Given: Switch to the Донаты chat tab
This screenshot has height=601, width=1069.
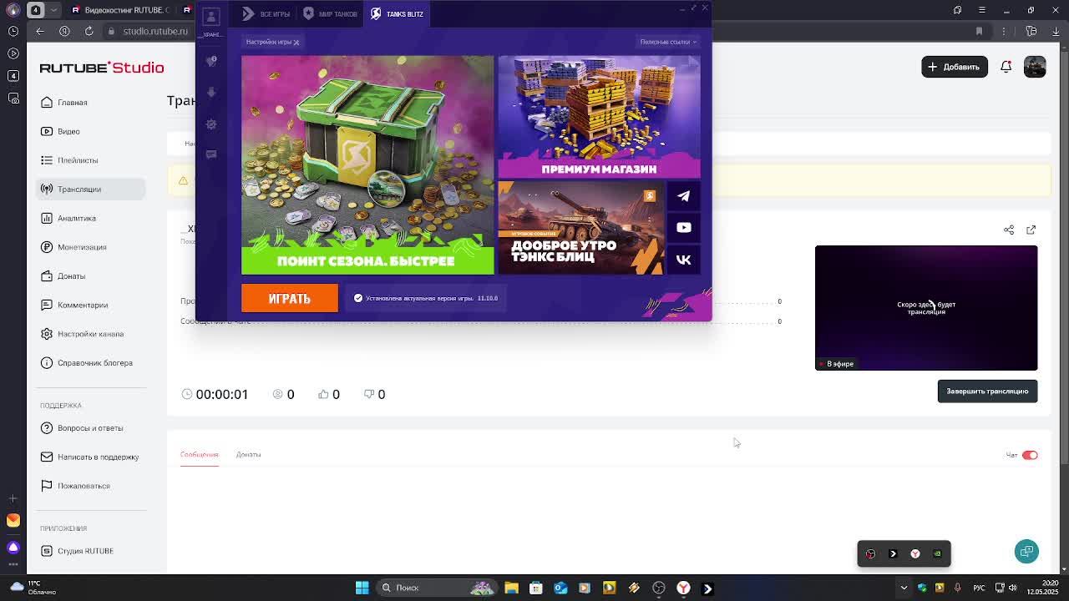Looking at the screenshot, I should tap(248, 454).
